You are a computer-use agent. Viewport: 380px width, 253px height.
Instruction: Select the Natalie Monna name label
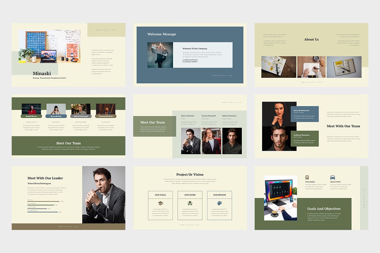[32, 116]
